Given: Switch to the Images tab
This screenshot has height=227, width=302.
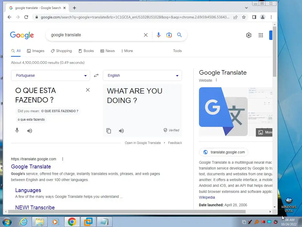Looking at the screenshot, I should click(x=36, y=51).
